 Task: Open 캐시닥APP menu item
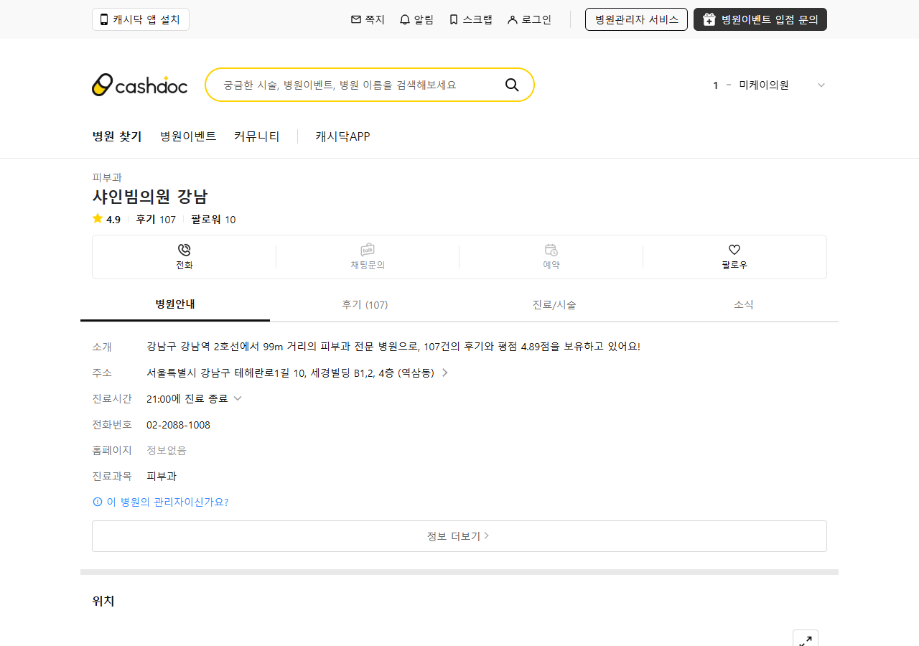click(x=342, y=136)
